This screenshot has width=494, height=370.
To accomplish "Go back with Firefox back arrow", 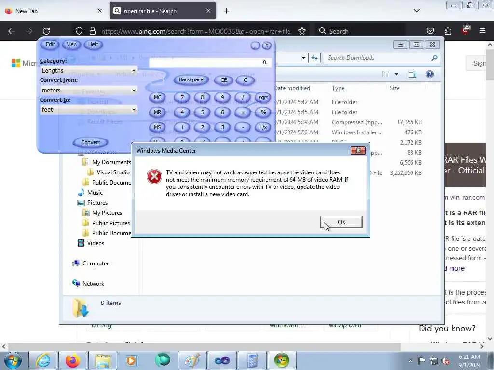I will click(12, 31).
